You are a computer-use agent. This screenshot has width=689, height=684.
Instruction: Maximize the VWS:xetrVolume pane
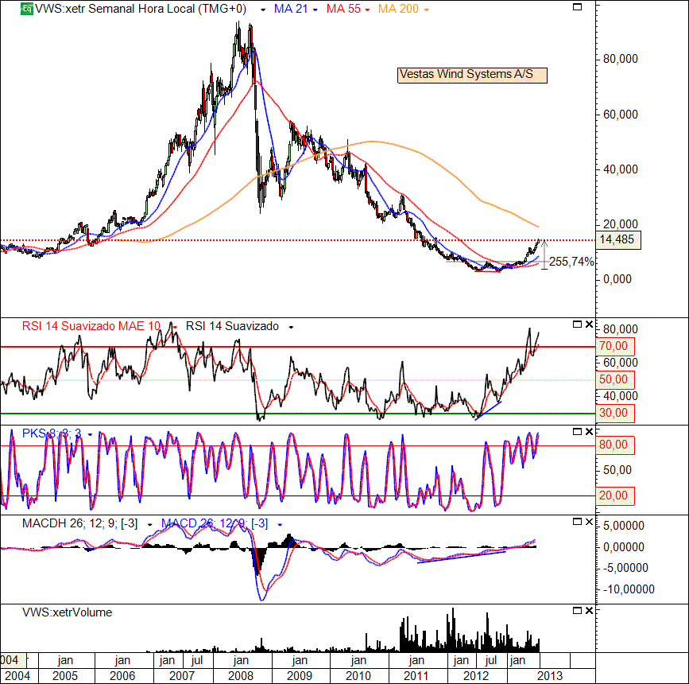coord(578,611)
